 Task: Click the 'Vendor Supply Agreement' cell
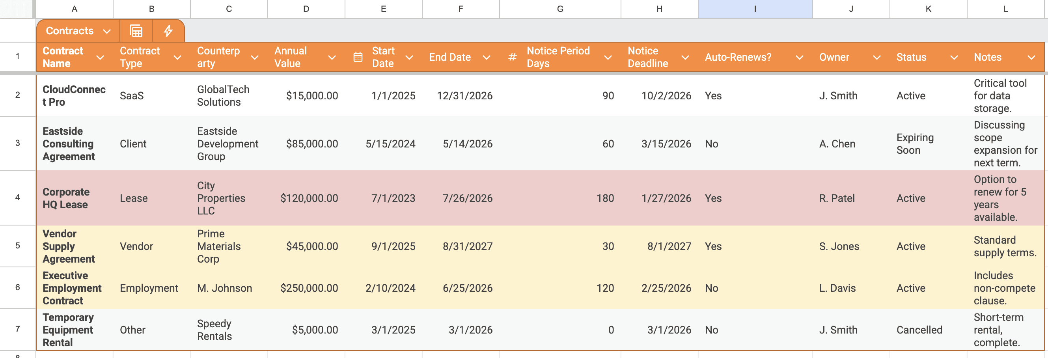(x=75, y=246)
